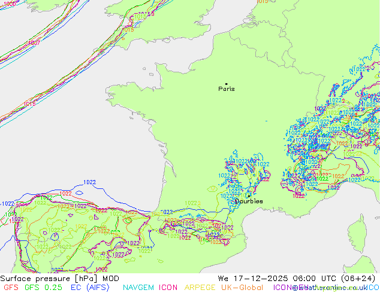Select the cyan NAVGEM legend entry
This screenshot has height=293, width=380.
(x=138, y=288)
